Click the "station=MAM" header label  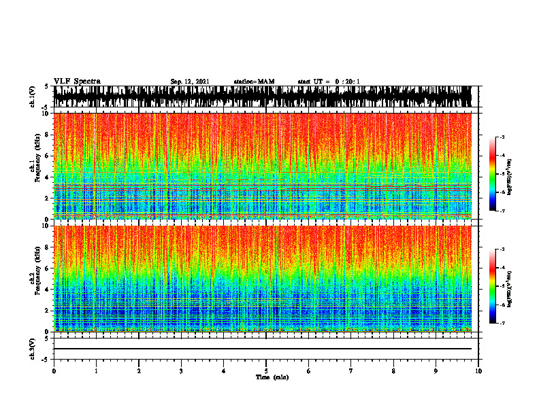click(254, 82)
